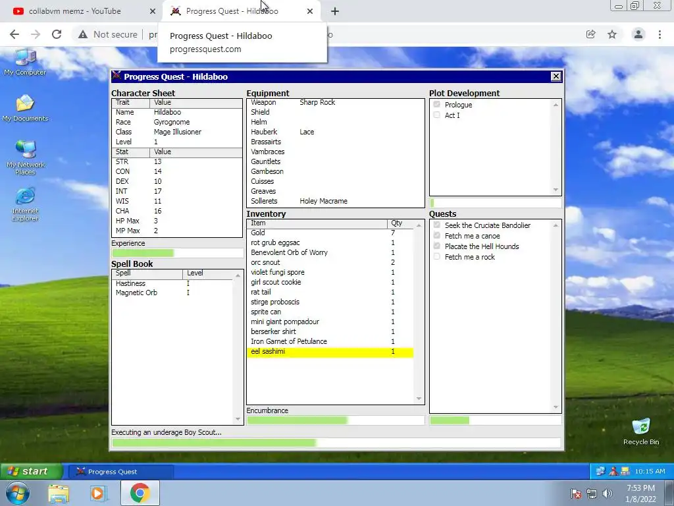The width and height of the screenshot is (674, 506).
Task: Bookmark page with star icon
Action: pos(612,34)
